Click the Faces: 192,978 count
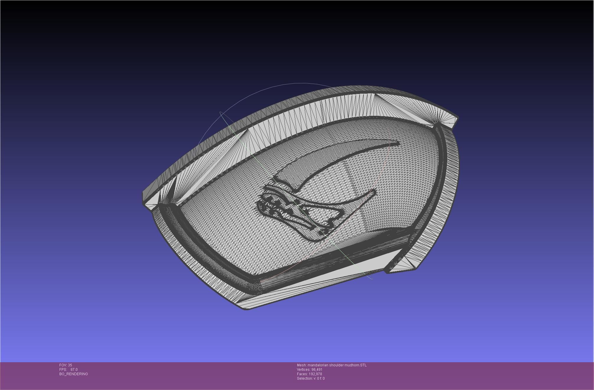The height and width of the screenshot is (390, 594). (309, 374)
